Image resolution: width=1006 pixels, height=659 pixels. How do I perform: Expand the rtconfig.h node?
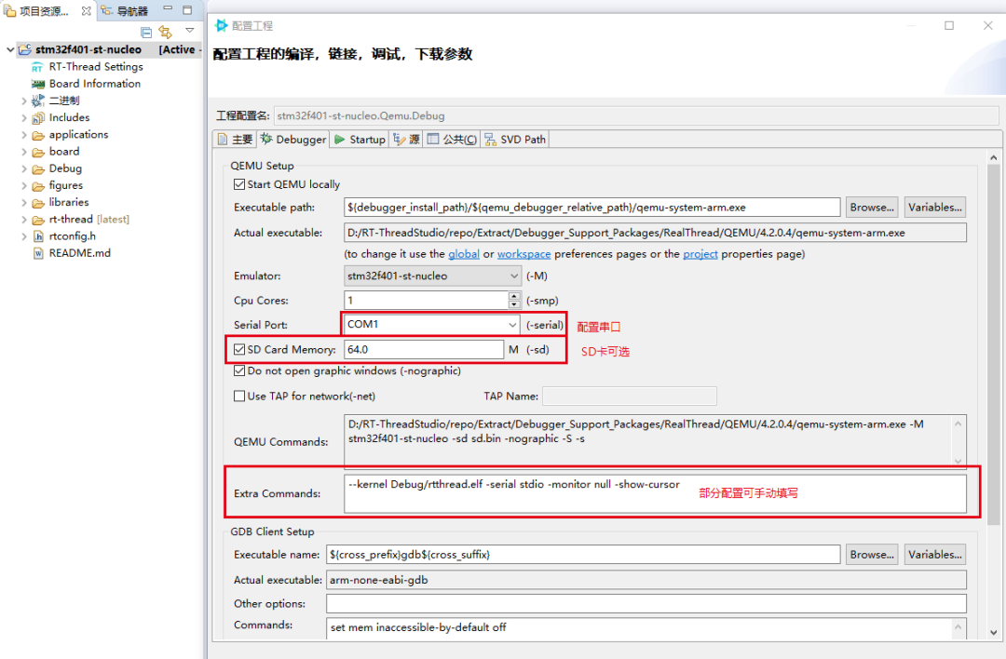click(x=23, y=236)
